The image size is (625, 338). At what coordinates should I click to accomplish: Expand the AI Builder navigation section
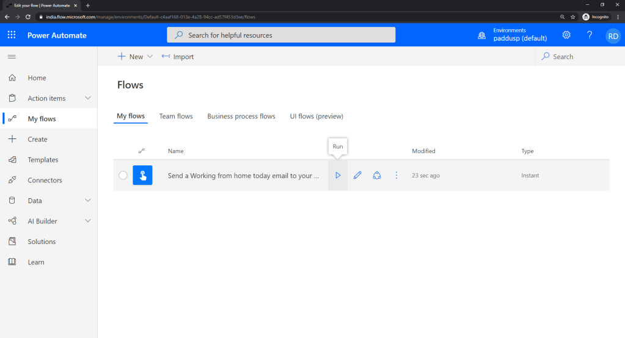pos(87,221)
